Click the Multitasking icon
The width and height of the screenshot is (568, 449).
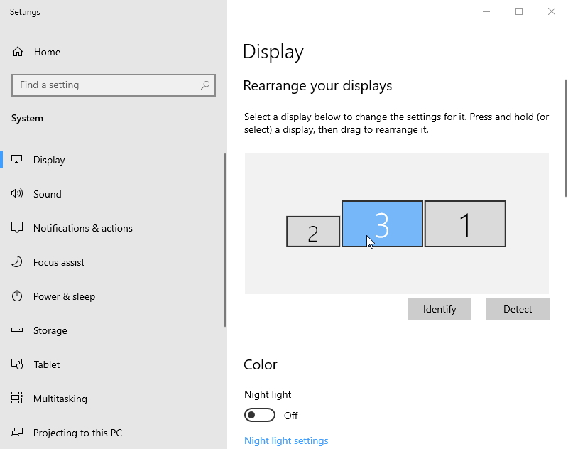(x=18, y=399)
